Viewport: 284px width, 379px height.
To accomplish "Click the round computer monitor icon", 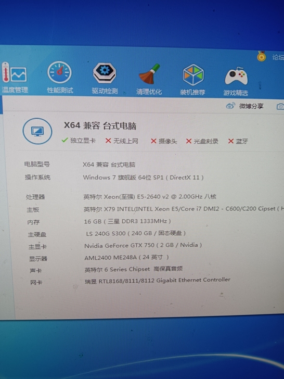I will (x=37, y=131).
